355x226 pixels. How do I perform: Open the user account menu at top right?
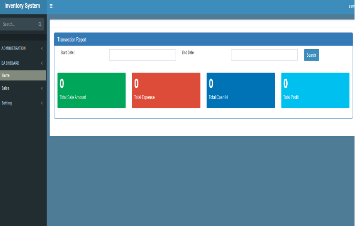351,6
